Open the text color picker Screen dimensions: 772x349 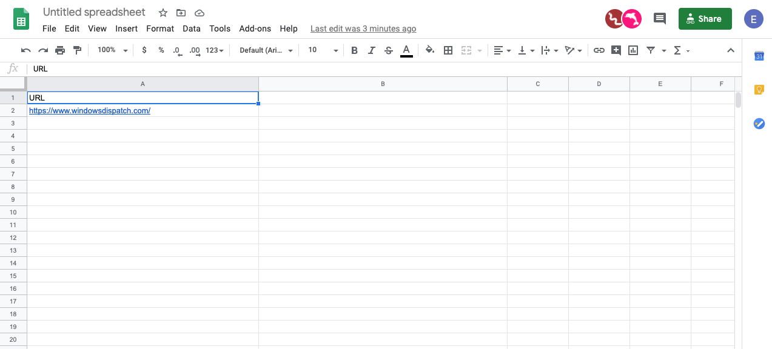tap(406, 50)
